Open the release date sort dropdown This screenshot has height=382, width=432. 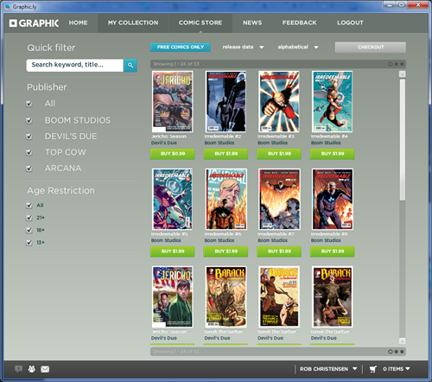coord(243,47)
